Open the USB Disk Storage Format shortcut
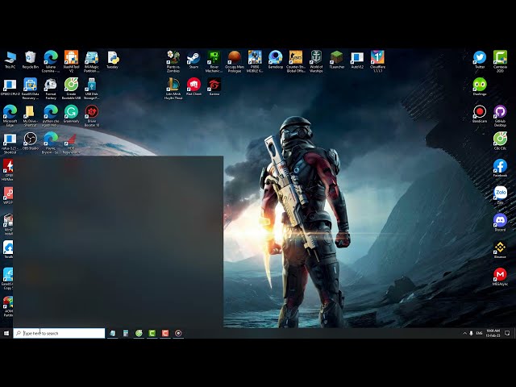Viewport: 516px width, 387px height. 91,89
